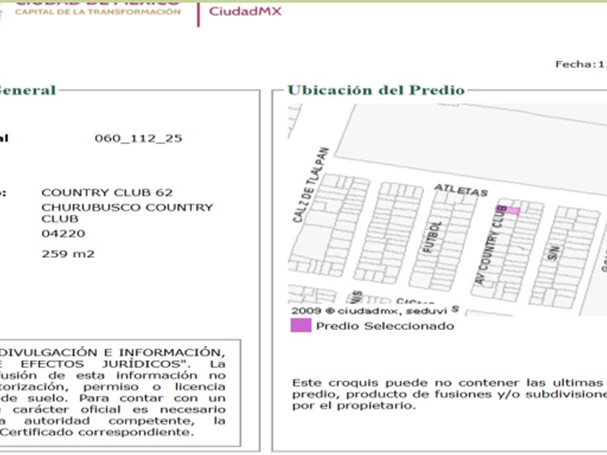The image size is (607, 455).
Task: Click the 'CAPITAL DE LA TRANSFORMACIÓN' slogan
Action: (x=98, y=12)
